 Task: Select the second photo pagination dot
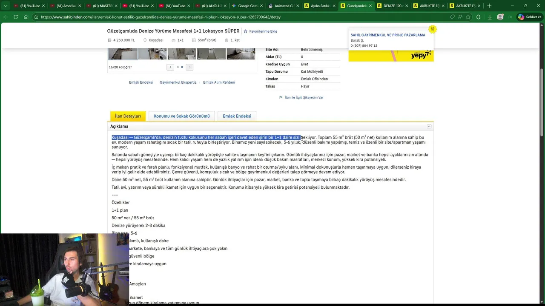[x=182, y=67]
